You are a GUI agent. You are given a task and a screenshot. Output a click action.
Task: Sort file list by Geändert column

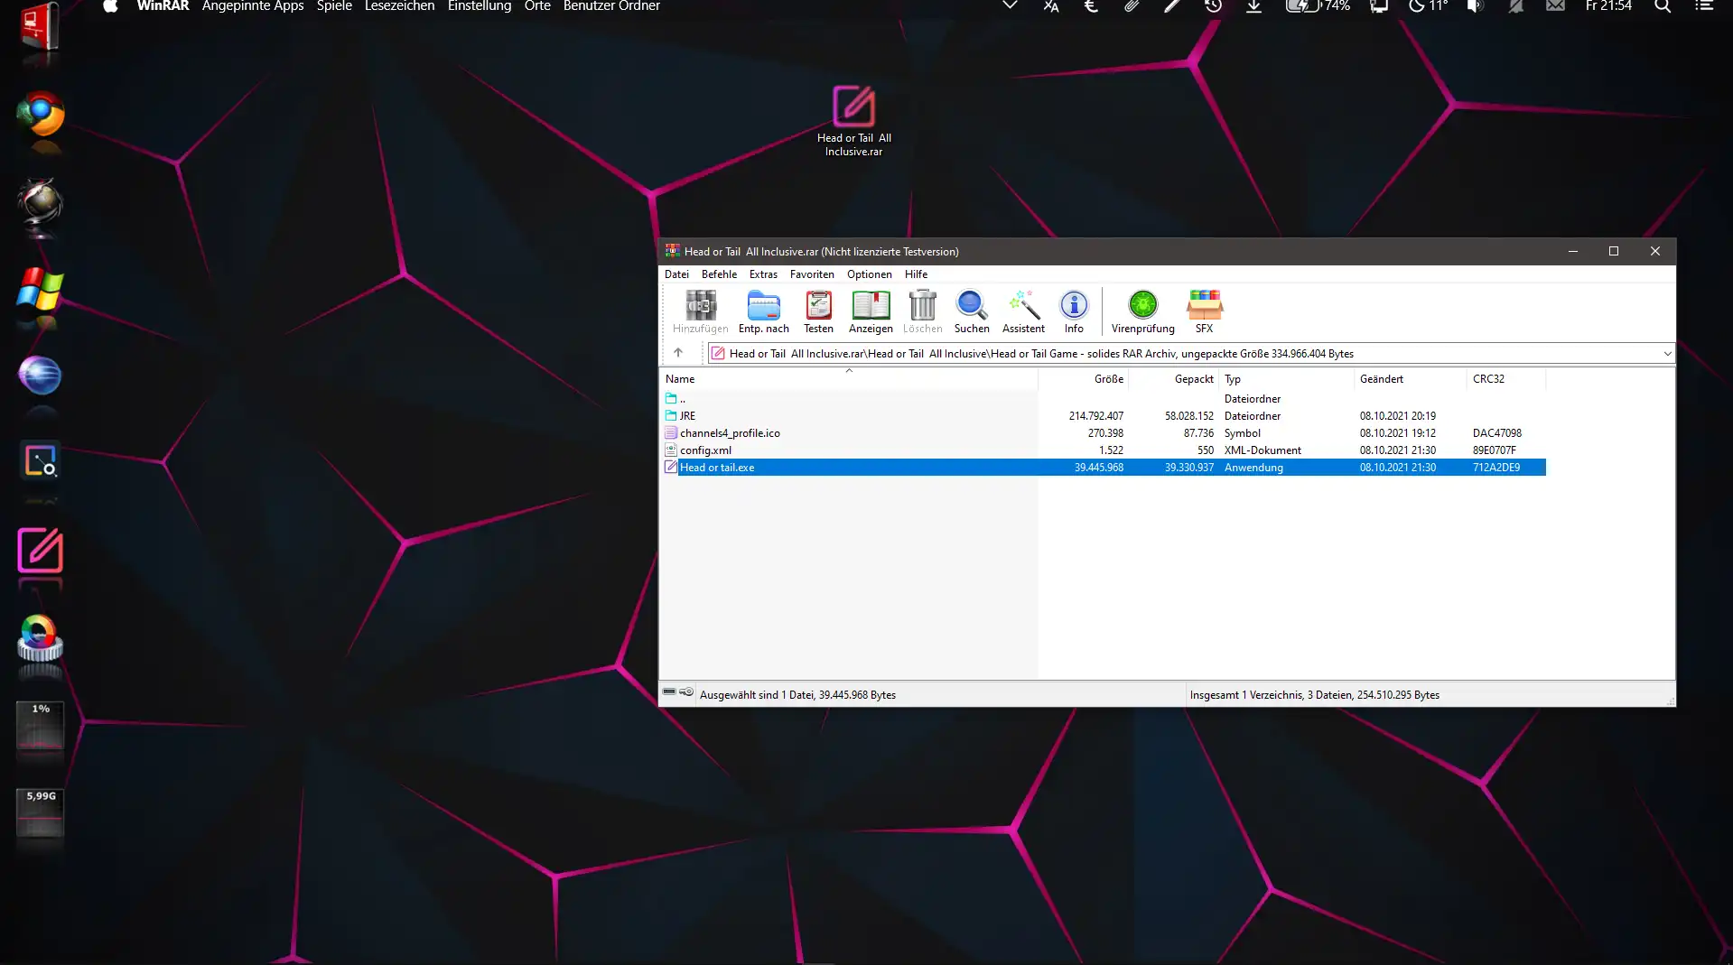coord(1381,379)
